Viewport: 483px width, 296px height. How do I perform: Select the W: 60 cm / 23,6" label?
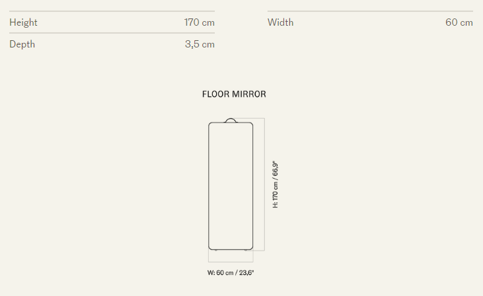(x=231, y=272)
